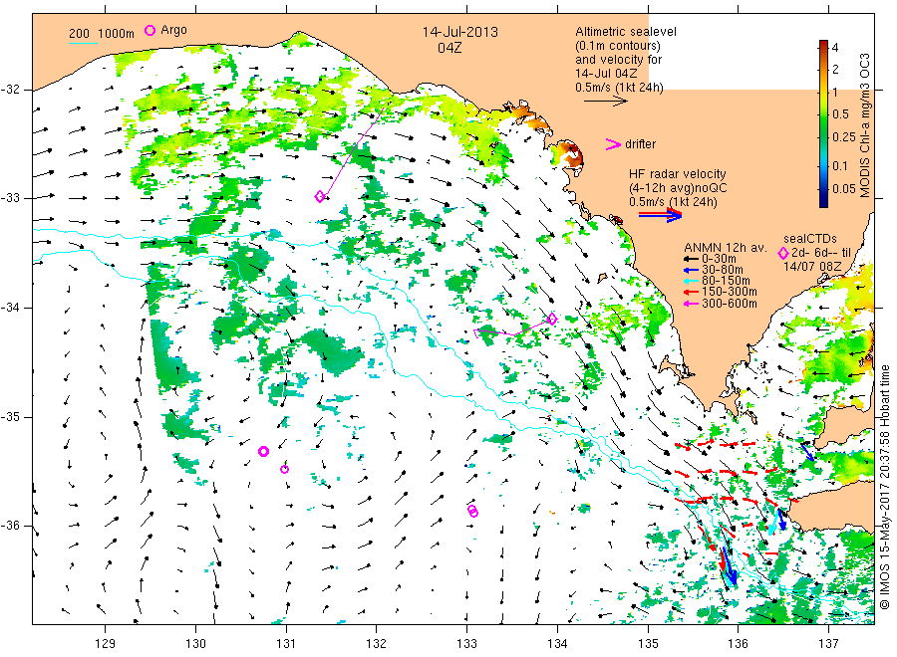Screen dimensions: 897x657
Task: Click the longitude axis label '133'
Action: pyautogui.click(x=466, y=644)
